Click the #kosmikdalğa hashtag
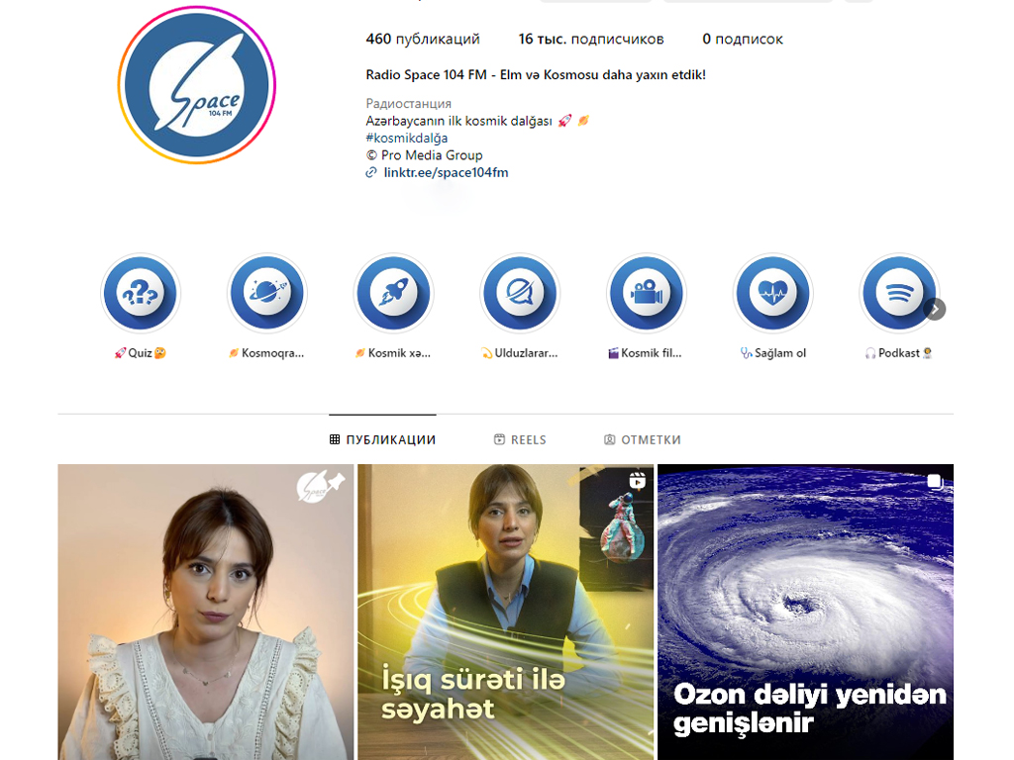Viewport: 1014px width, 760px height. pos(407,138)
